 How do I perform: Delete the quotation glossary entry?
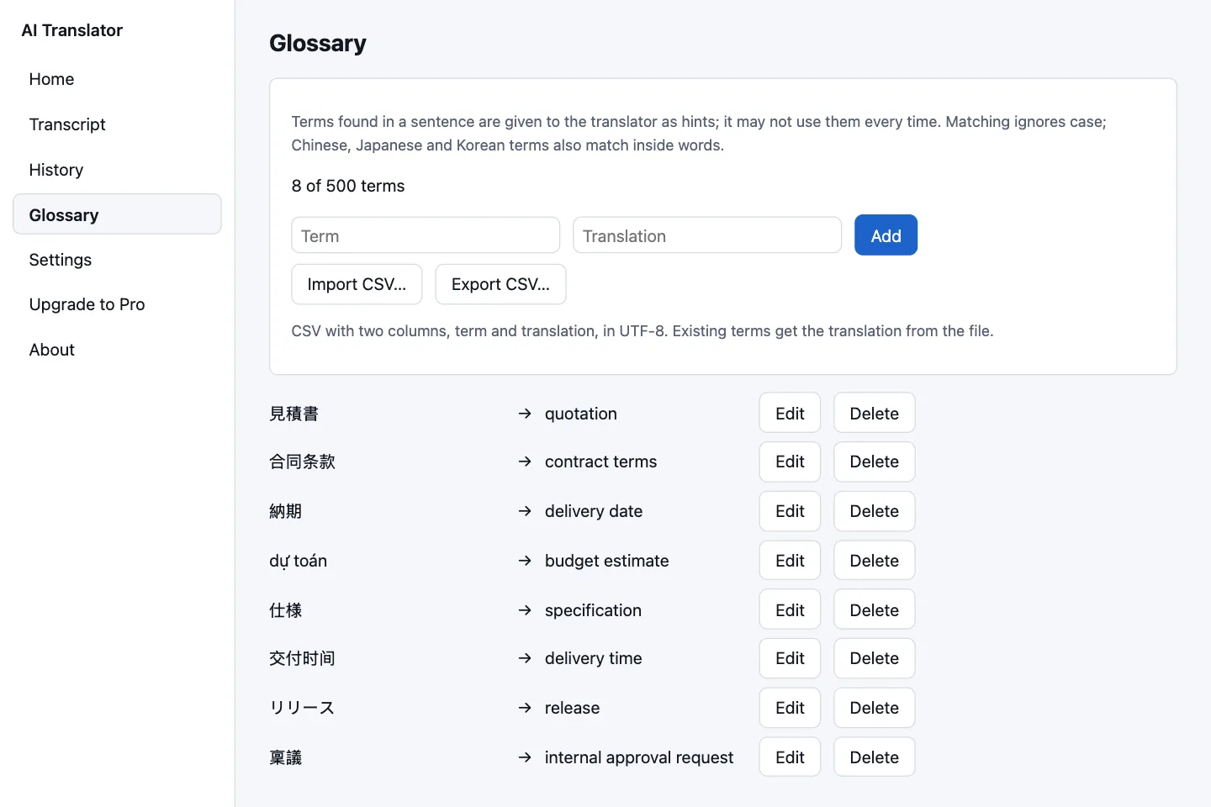coord(874,413)
